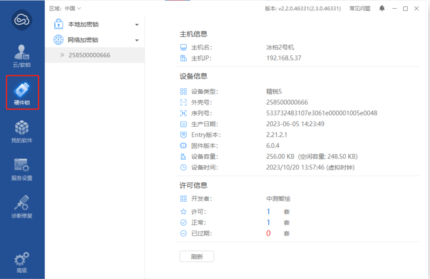The width and height of the screenshot is (430, 279).
Task: Click the cloud logo at top left
Action: point(22,20)
